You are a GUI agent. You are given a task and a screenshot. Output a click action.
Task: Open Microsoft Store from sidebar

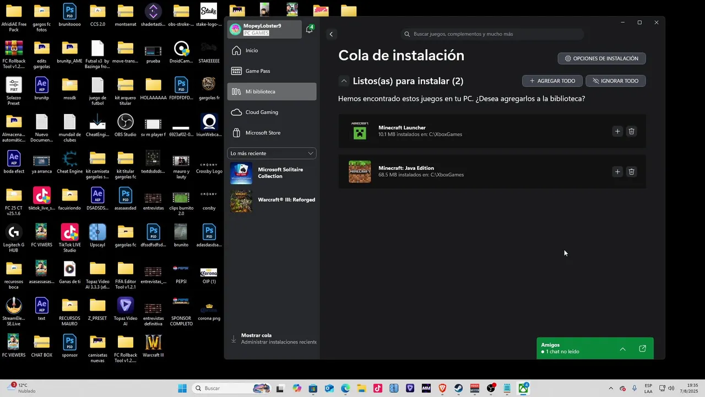click(272, 133)
